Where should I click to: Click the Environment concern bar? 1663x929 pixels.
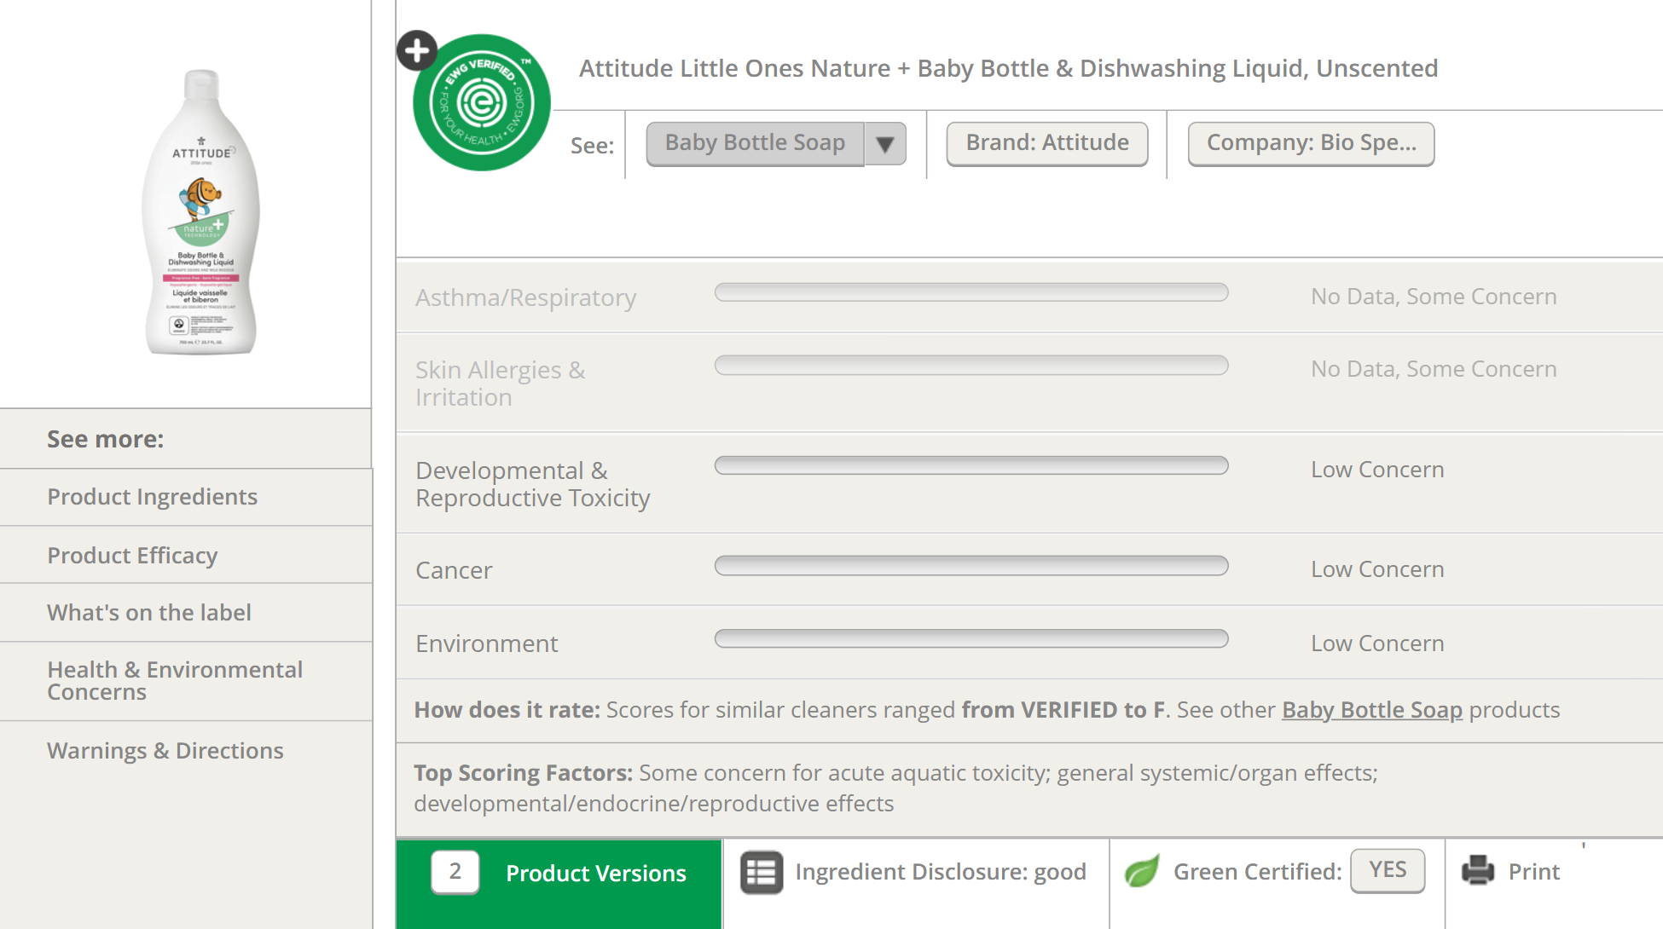tap(971, 639)
